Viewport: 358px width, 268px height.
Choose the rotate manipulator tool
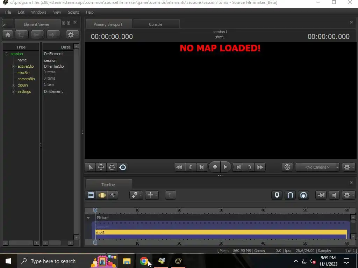tap(112, 167)
